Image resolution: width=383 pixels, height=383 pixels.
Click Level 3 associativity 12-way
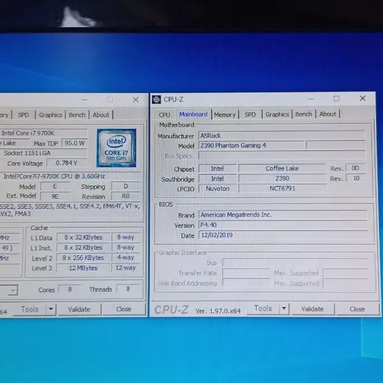[125, 268]
